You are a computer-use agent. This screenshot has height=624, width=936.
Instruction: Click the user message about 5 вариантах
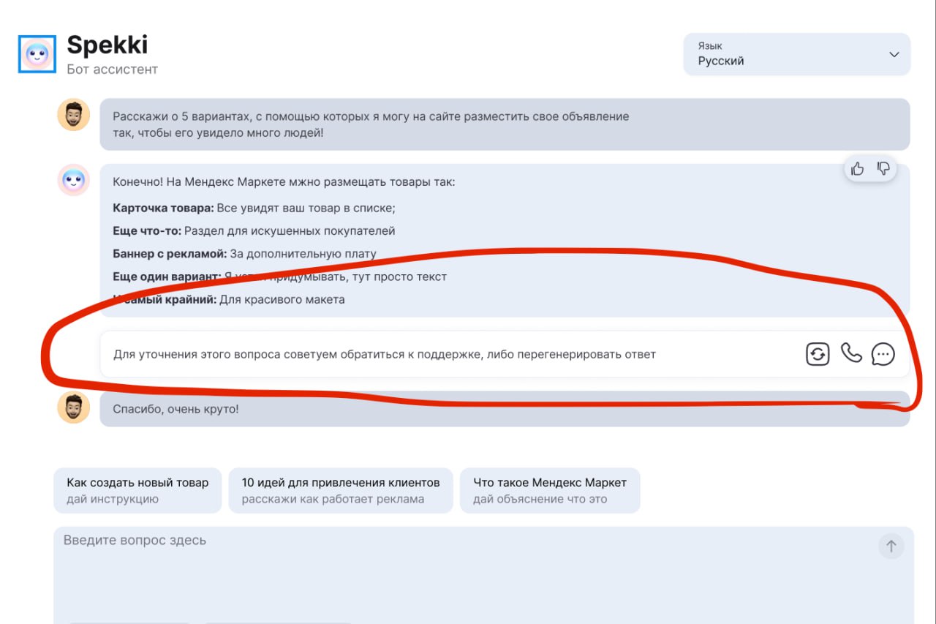tap(505, 124)
